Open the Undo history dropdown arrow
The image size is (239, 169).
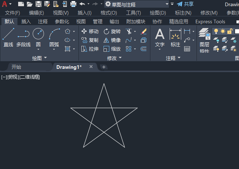tap(88, 4)
